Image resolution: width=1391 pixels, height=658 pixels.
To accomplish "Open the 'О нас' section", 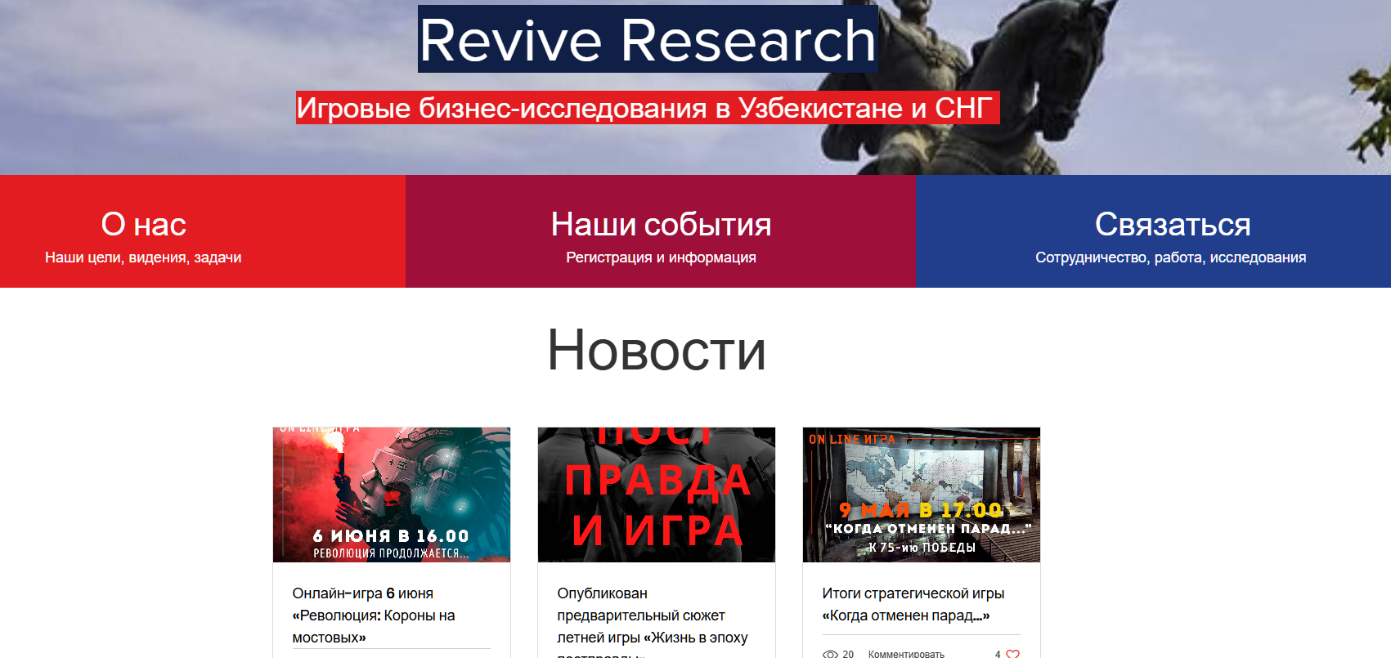I will click(144, 224).
